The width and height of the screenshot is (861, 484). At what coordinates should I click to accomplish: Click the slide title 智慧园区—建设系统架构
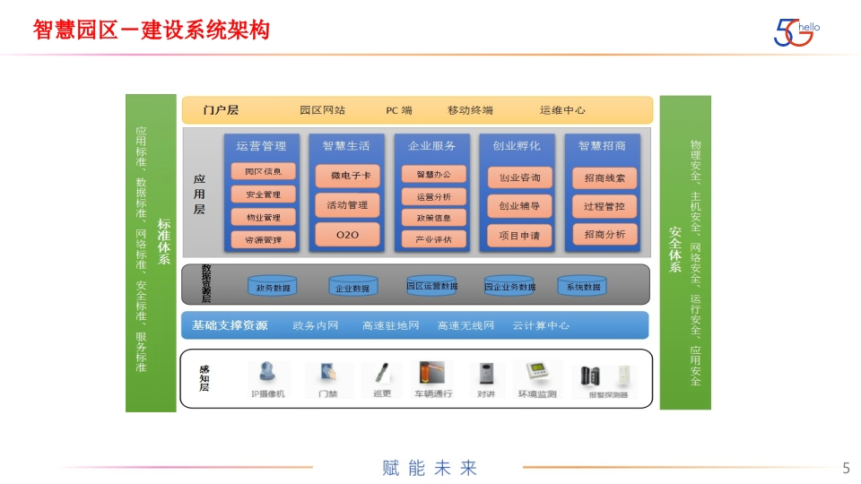click(151, 30)
